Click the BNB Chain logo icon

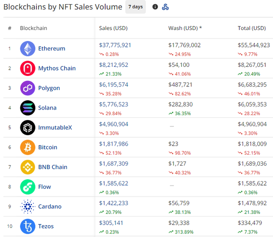point(28,167)
